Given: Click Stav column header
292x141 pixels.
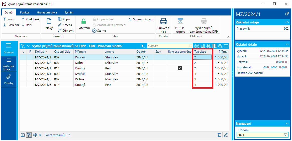Looking at the screenshot, I should click(160, 52).
